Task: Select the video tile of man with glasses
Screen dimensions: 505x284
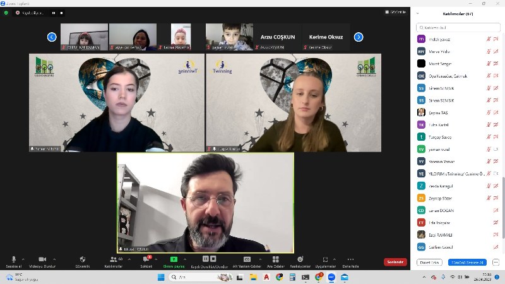Action: 206,203
